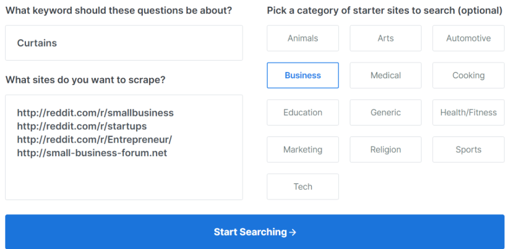This screenshot has width=519, height=249.
Task: Toggle the selected Business category
Action: pyautogui.click(x=303, y=76)
